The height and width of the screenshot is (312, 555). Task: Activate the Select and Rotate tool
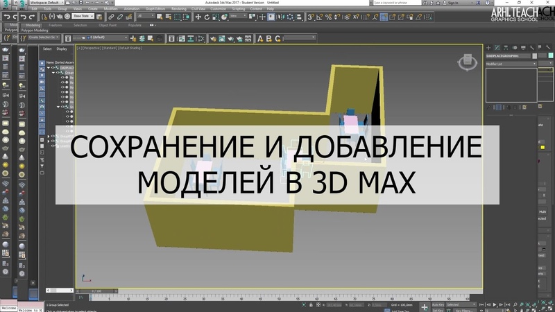(207, 17)
